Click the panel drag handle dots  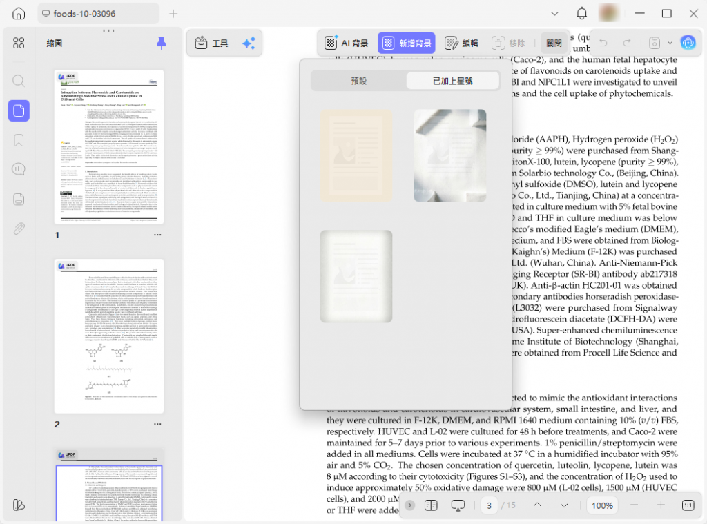(108, 30)
